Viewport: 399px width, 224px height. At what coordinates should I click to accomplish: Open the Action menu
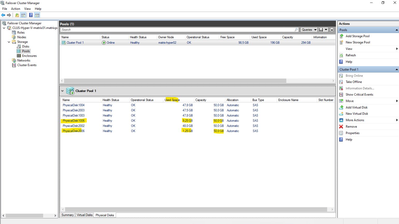point(16,9)
